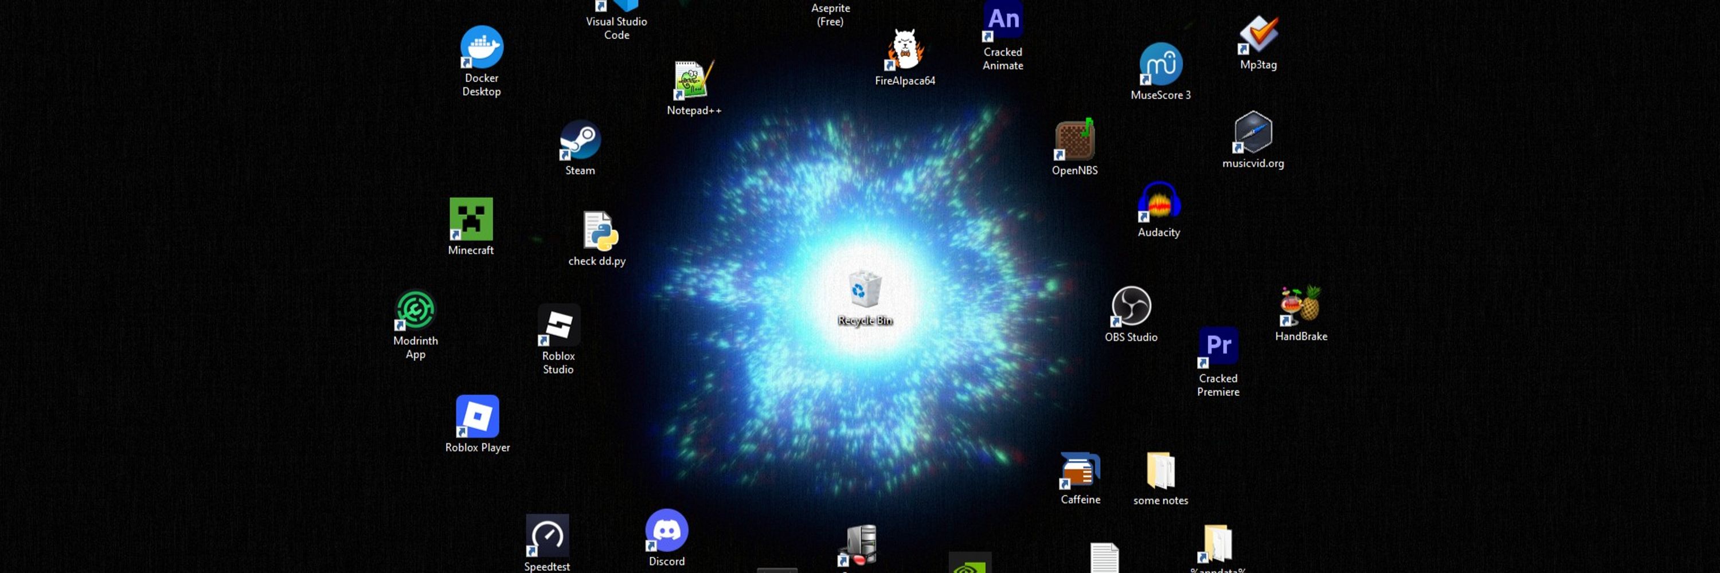The width and height of the screenshot is (1720, 573).
Task: Click the Cracked Premiere shortcut
Action: click(1218, 348)
